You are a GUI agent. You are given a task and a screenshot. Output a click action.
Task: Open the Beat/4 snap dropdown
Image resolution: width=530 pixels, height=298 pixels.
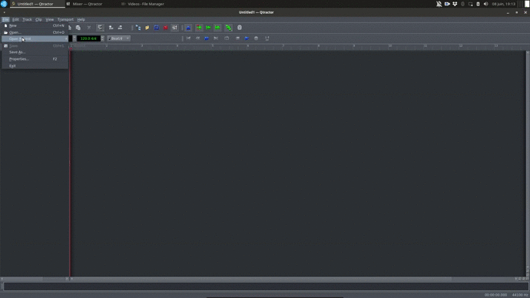(x=118, y=38)
